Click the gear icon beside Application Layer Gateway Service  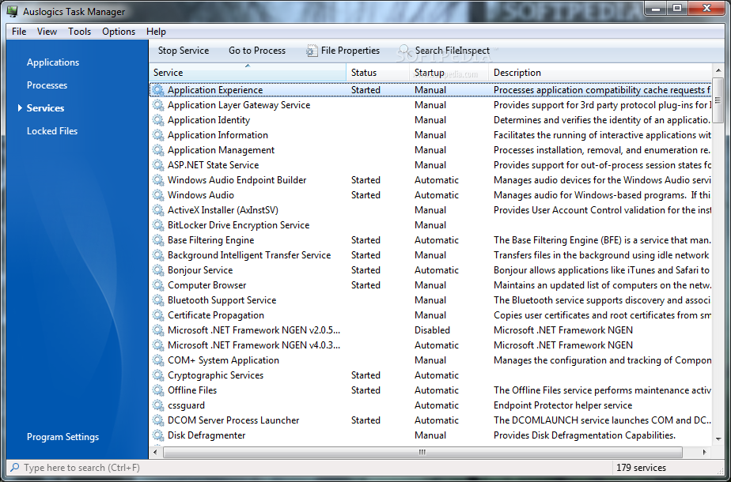[158, 105]
